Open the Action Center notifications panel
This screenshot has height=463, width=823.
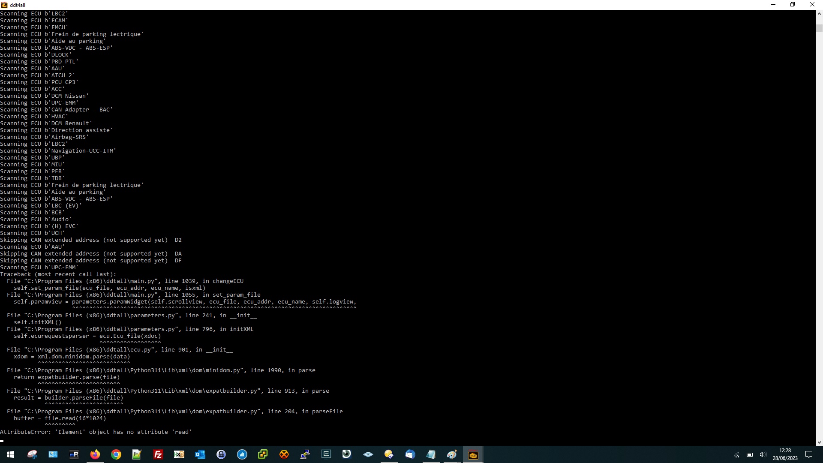pos(809,454)
